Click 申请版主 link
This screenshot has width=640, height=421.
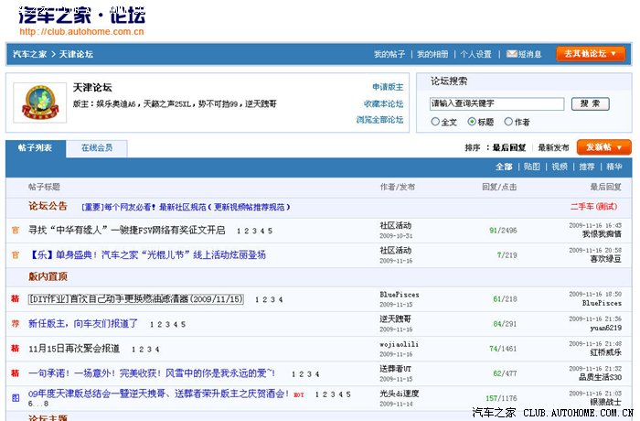(x=388, y=87)
